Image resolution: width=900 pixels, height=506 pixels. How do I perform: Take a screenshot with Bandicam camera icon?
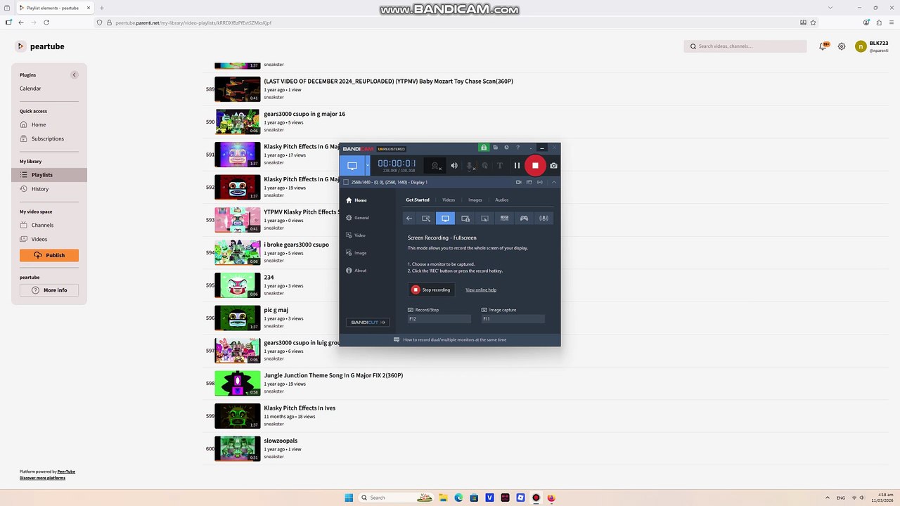(554, 166)
